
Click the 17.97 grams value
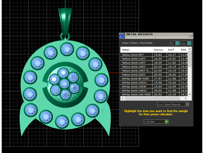click(158, 79)
